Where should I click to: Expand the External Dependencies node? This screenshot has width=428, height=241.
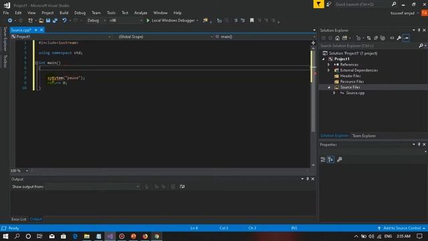328,70
